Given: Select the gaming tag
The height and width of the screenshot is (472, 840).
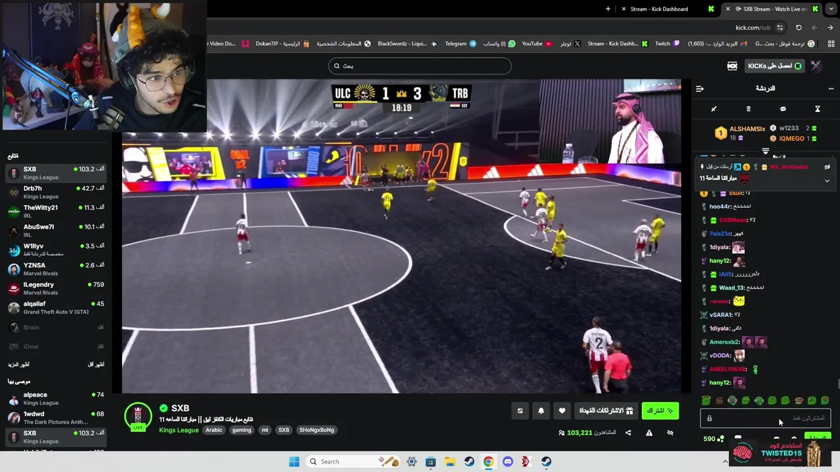Looking at the screenshot, I should pos(241,430).
